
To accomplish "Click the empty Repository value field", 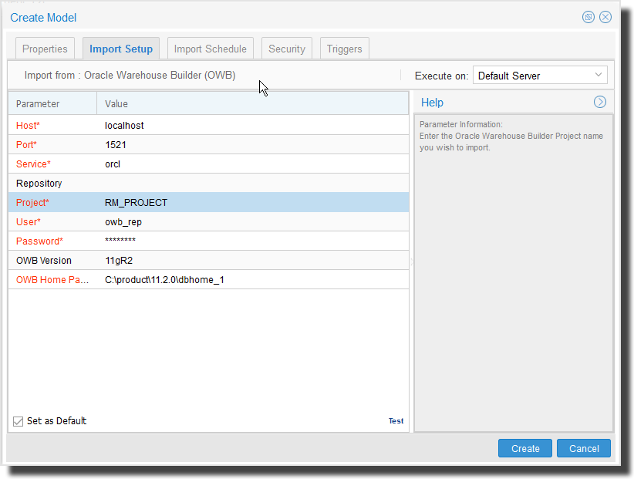I will 253,183.
